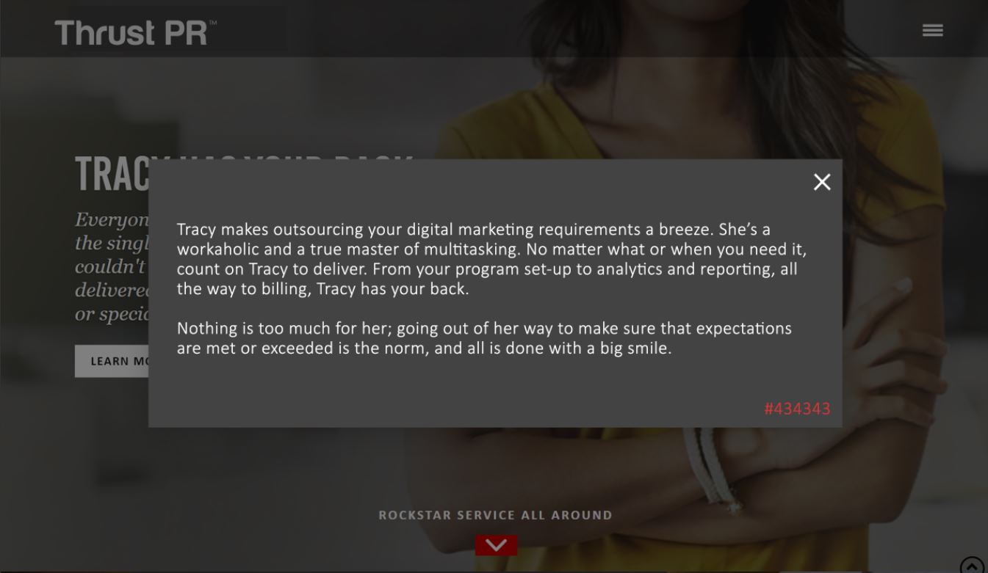Click the red down-chevron button
Viewport: 988px width, 573px height.
[496, 545]
